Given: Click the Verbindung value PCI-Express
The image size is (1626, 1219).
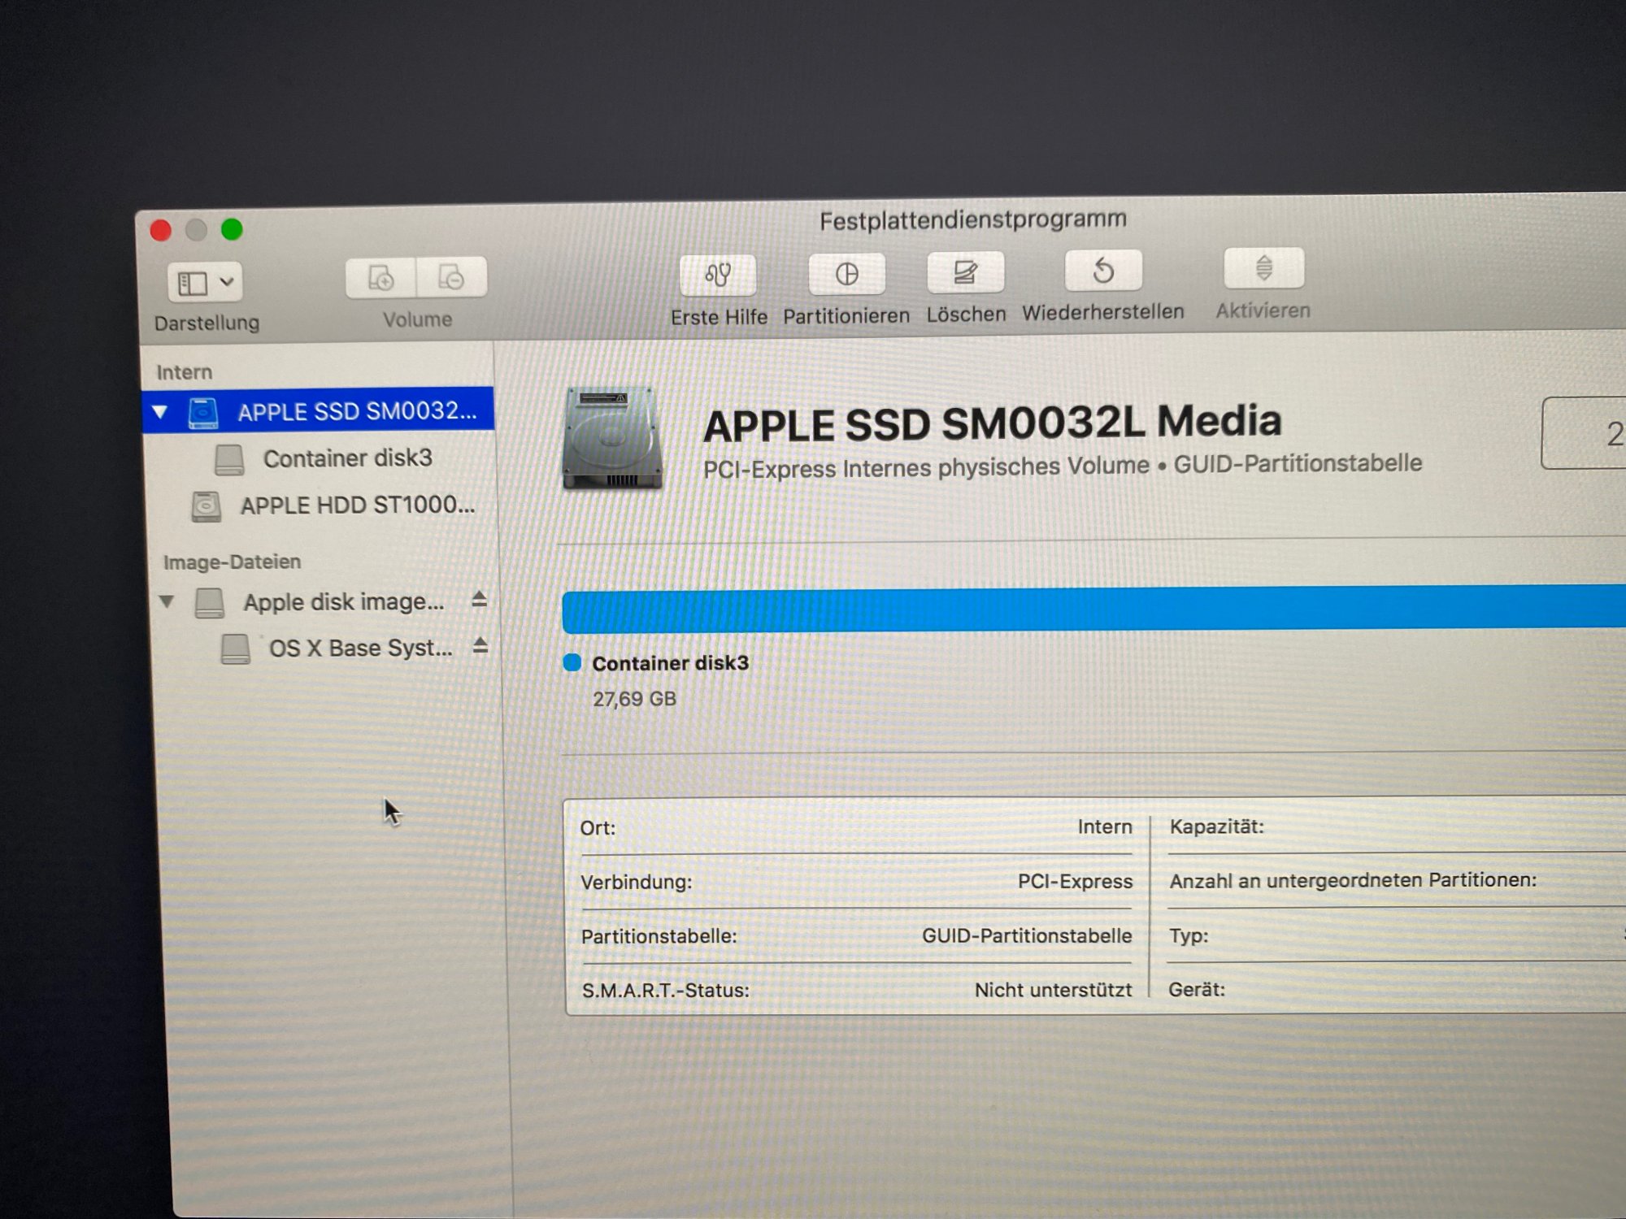Looking at the screenshot, I should point(1075,881).
